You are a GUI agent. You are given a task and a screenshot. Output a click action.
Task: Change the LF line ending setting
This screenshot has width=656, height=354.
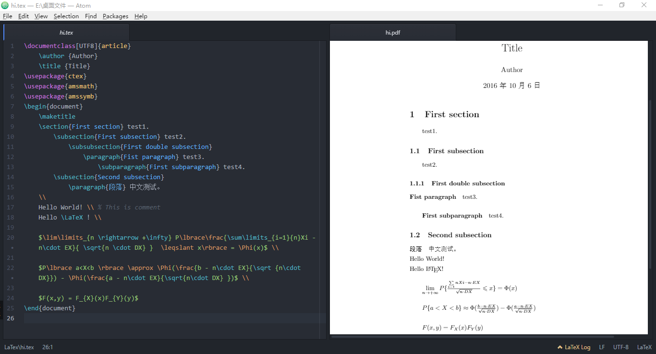pyautogui.click(x=602, y=347)
